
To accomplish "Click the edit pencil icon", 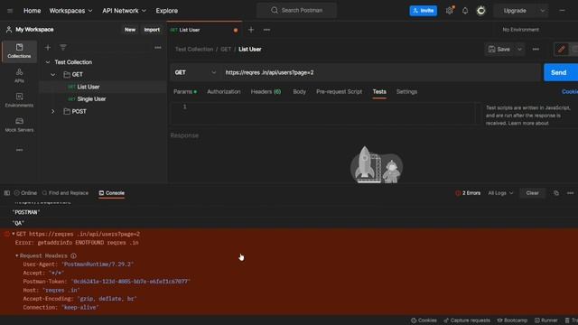I will [562, 49].
